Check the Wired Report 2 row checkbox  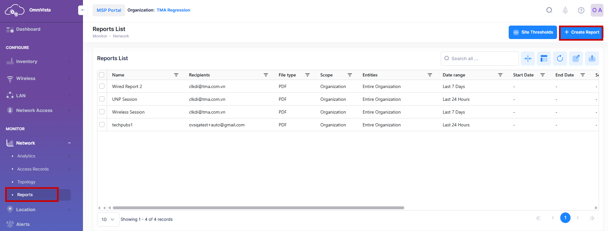point(102,86)
